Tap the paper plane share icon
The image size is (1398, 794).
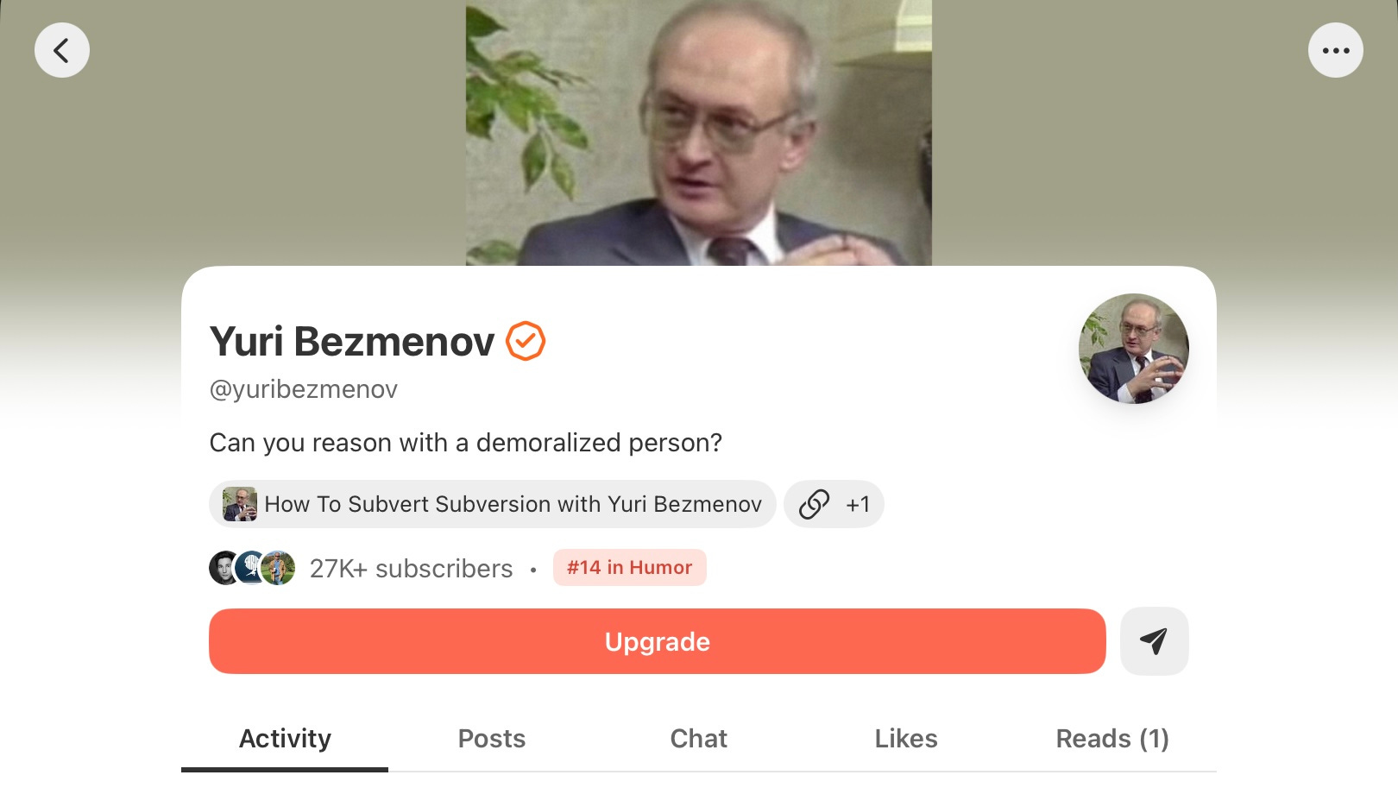coord(1155,641)
